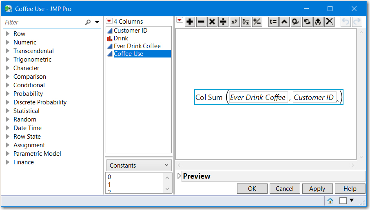This screenshot has width=370, height=210.
Task: Click the filter search magnifier icon
Action: [x=88, y=22]
